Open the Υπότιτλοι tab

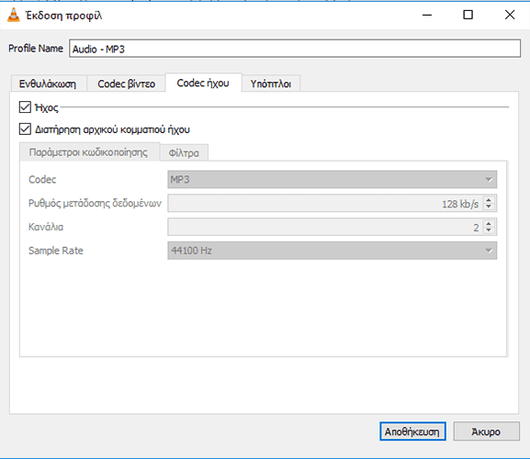pos(271,84)
